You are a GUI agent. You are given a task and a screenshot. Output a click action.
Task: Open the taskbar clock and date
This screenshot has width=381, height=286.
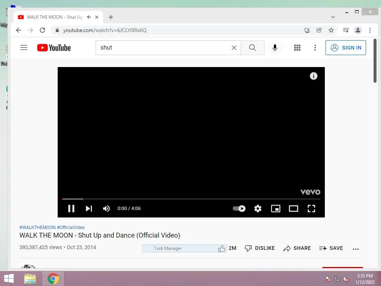365,279
